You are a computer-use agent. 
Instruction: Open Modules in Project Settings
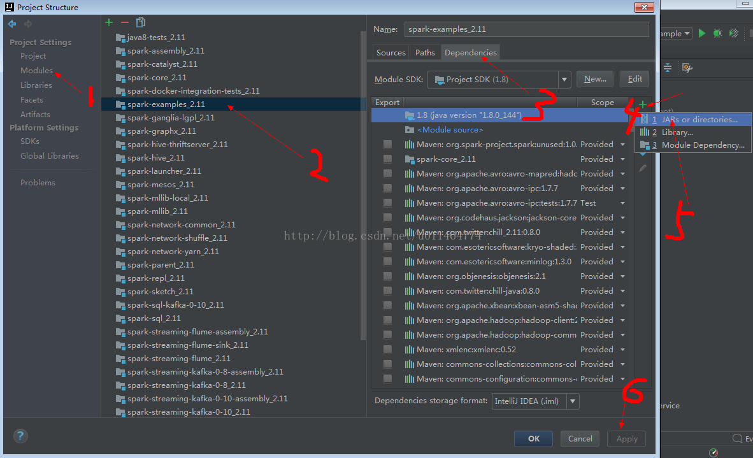coord(36,71)
